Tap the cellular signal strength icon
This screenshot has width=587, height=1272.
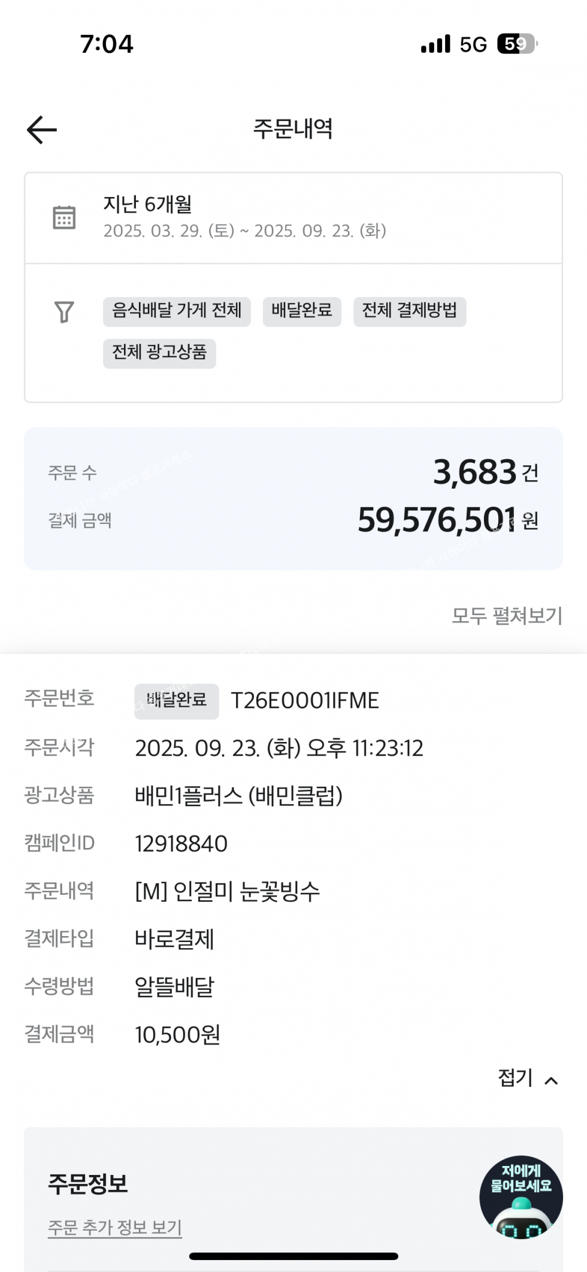click(435, 44)
